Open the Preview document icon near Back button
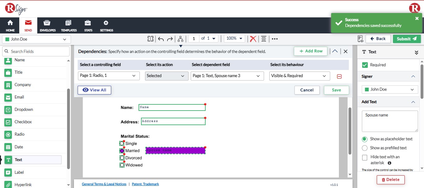The width and height of the screenshot is (424, 188). pyautogui.click(x=360, y=39)
